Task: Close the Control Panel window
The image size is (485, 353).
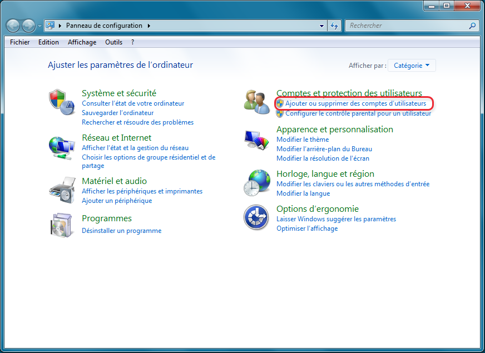Action: click(468, 6)
